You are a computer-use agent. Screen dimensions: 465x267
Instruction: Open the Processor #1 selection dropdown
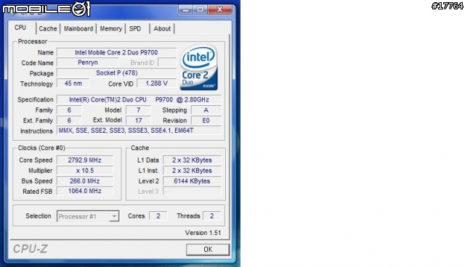(x=88, y=216)
